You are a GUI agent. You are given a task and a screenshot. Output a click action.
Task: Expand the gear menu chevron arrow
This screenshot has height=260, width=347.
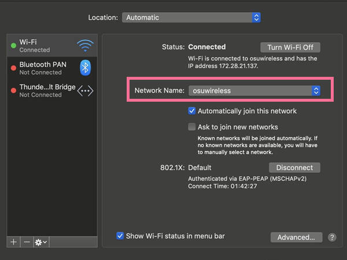(45, 242)
